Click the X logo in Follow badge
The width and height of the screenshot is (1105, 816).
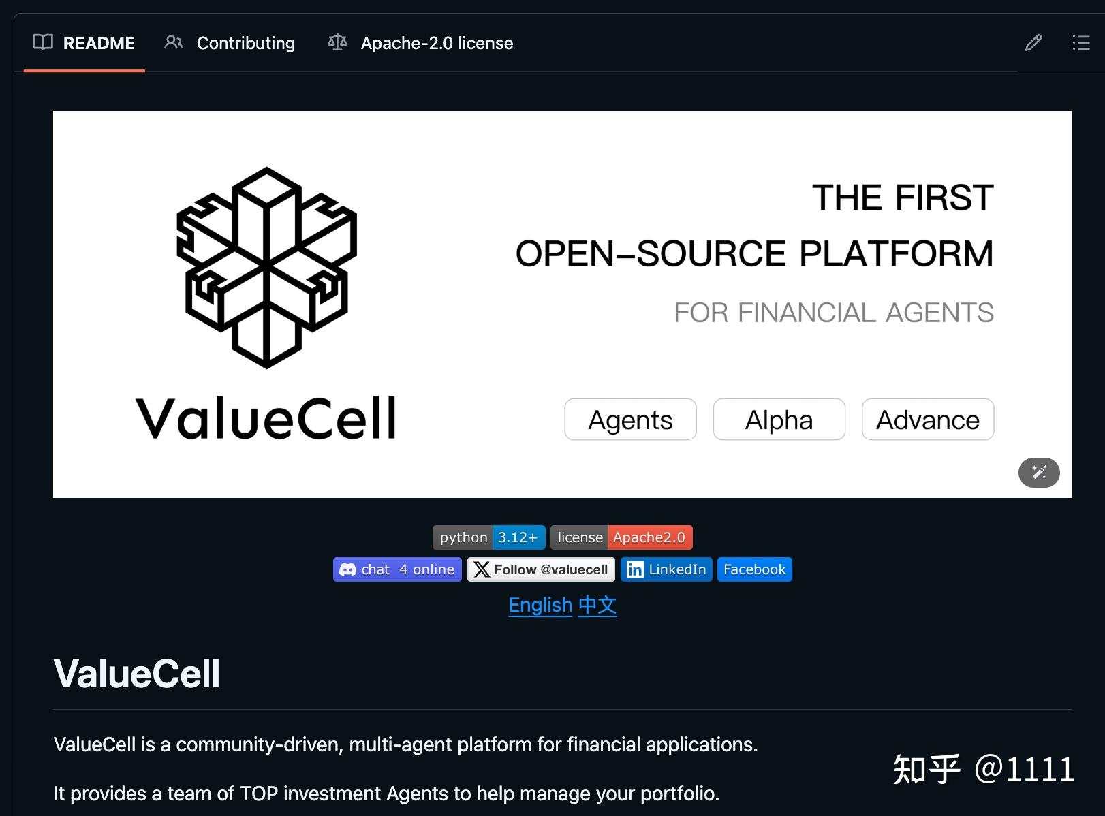[x=482, y=569]
